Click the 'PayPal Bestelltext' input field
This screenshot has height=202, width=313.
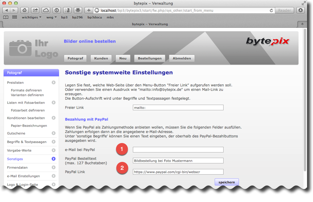pos(178,160)
